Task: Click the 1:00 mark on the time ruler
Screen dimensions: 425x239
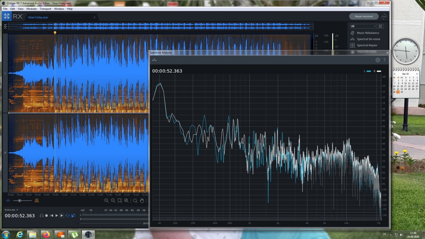Action: pyautogui.click(x=65, y=195)
